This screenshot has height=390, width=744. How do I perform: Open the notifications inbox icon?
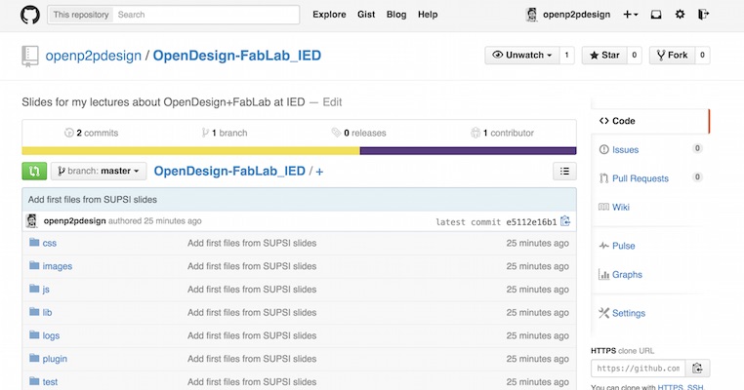point(656,15)
